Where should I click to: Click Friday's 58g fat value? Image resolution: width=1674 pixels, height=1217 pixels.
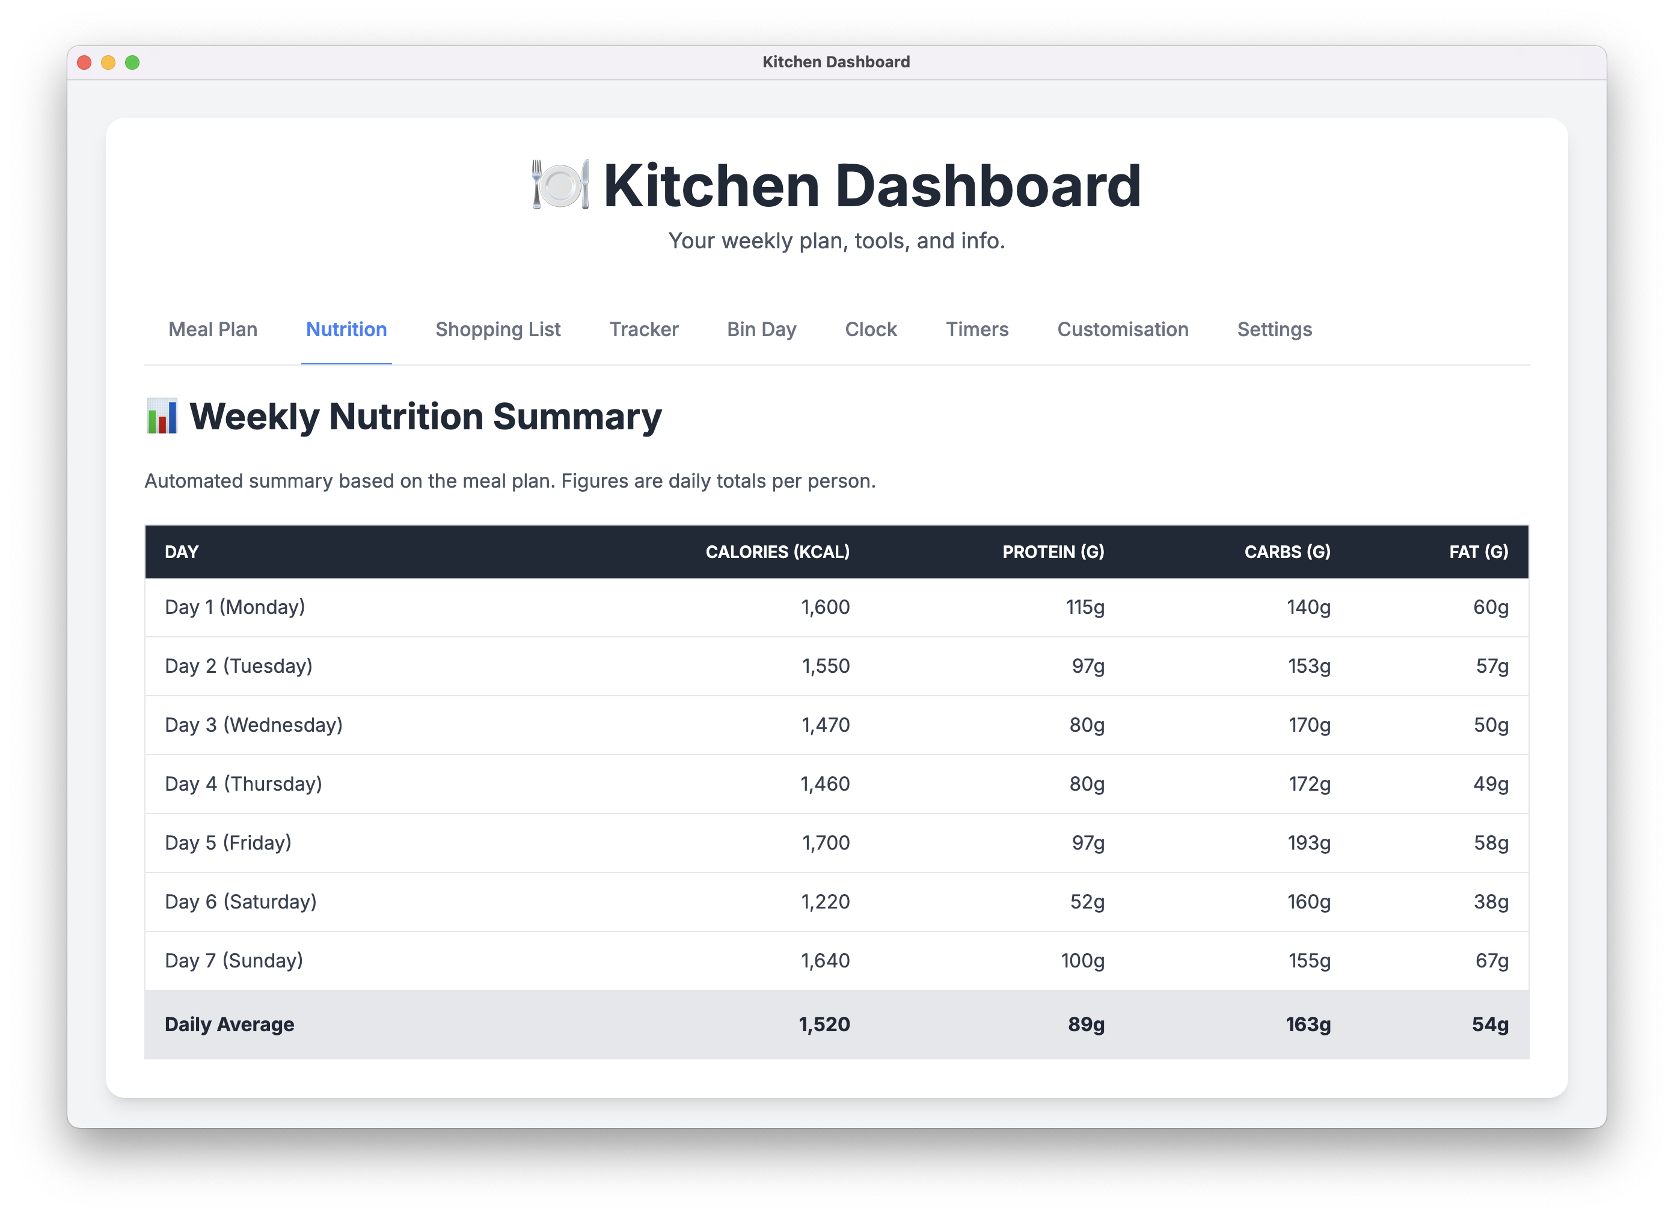point(1491,844)
